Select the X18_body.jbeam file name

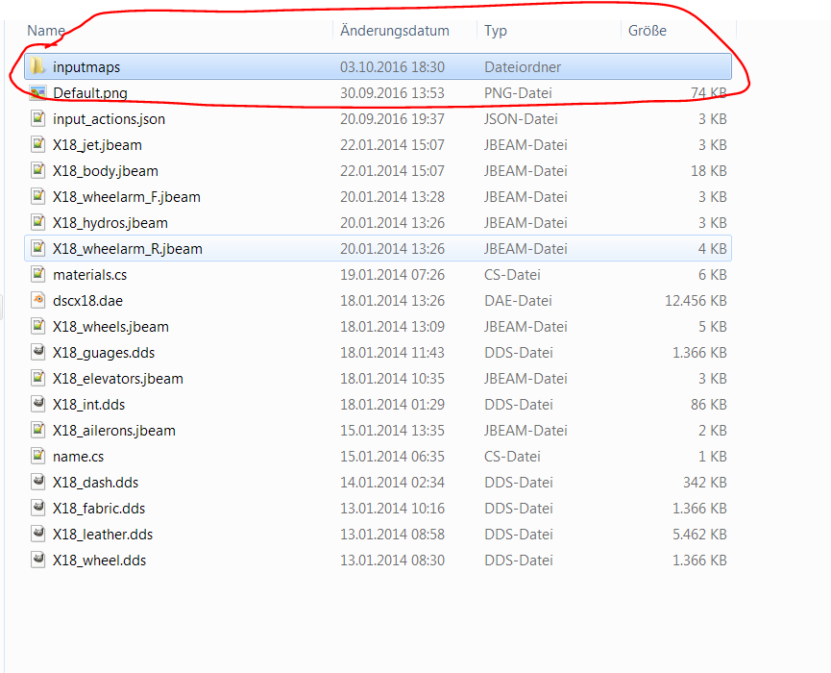pos(106,171)
